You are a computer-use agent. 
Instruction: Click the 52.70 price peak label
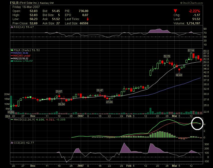[167, 56]
